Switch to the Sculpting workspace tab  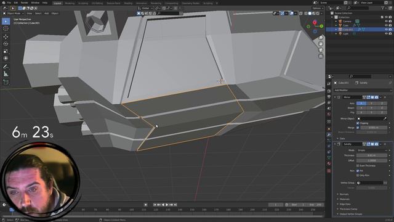point(83,3)
